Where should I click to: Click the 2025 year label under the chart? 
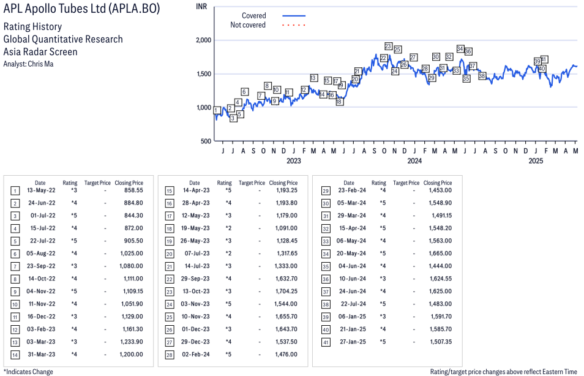tap(536, 161)
